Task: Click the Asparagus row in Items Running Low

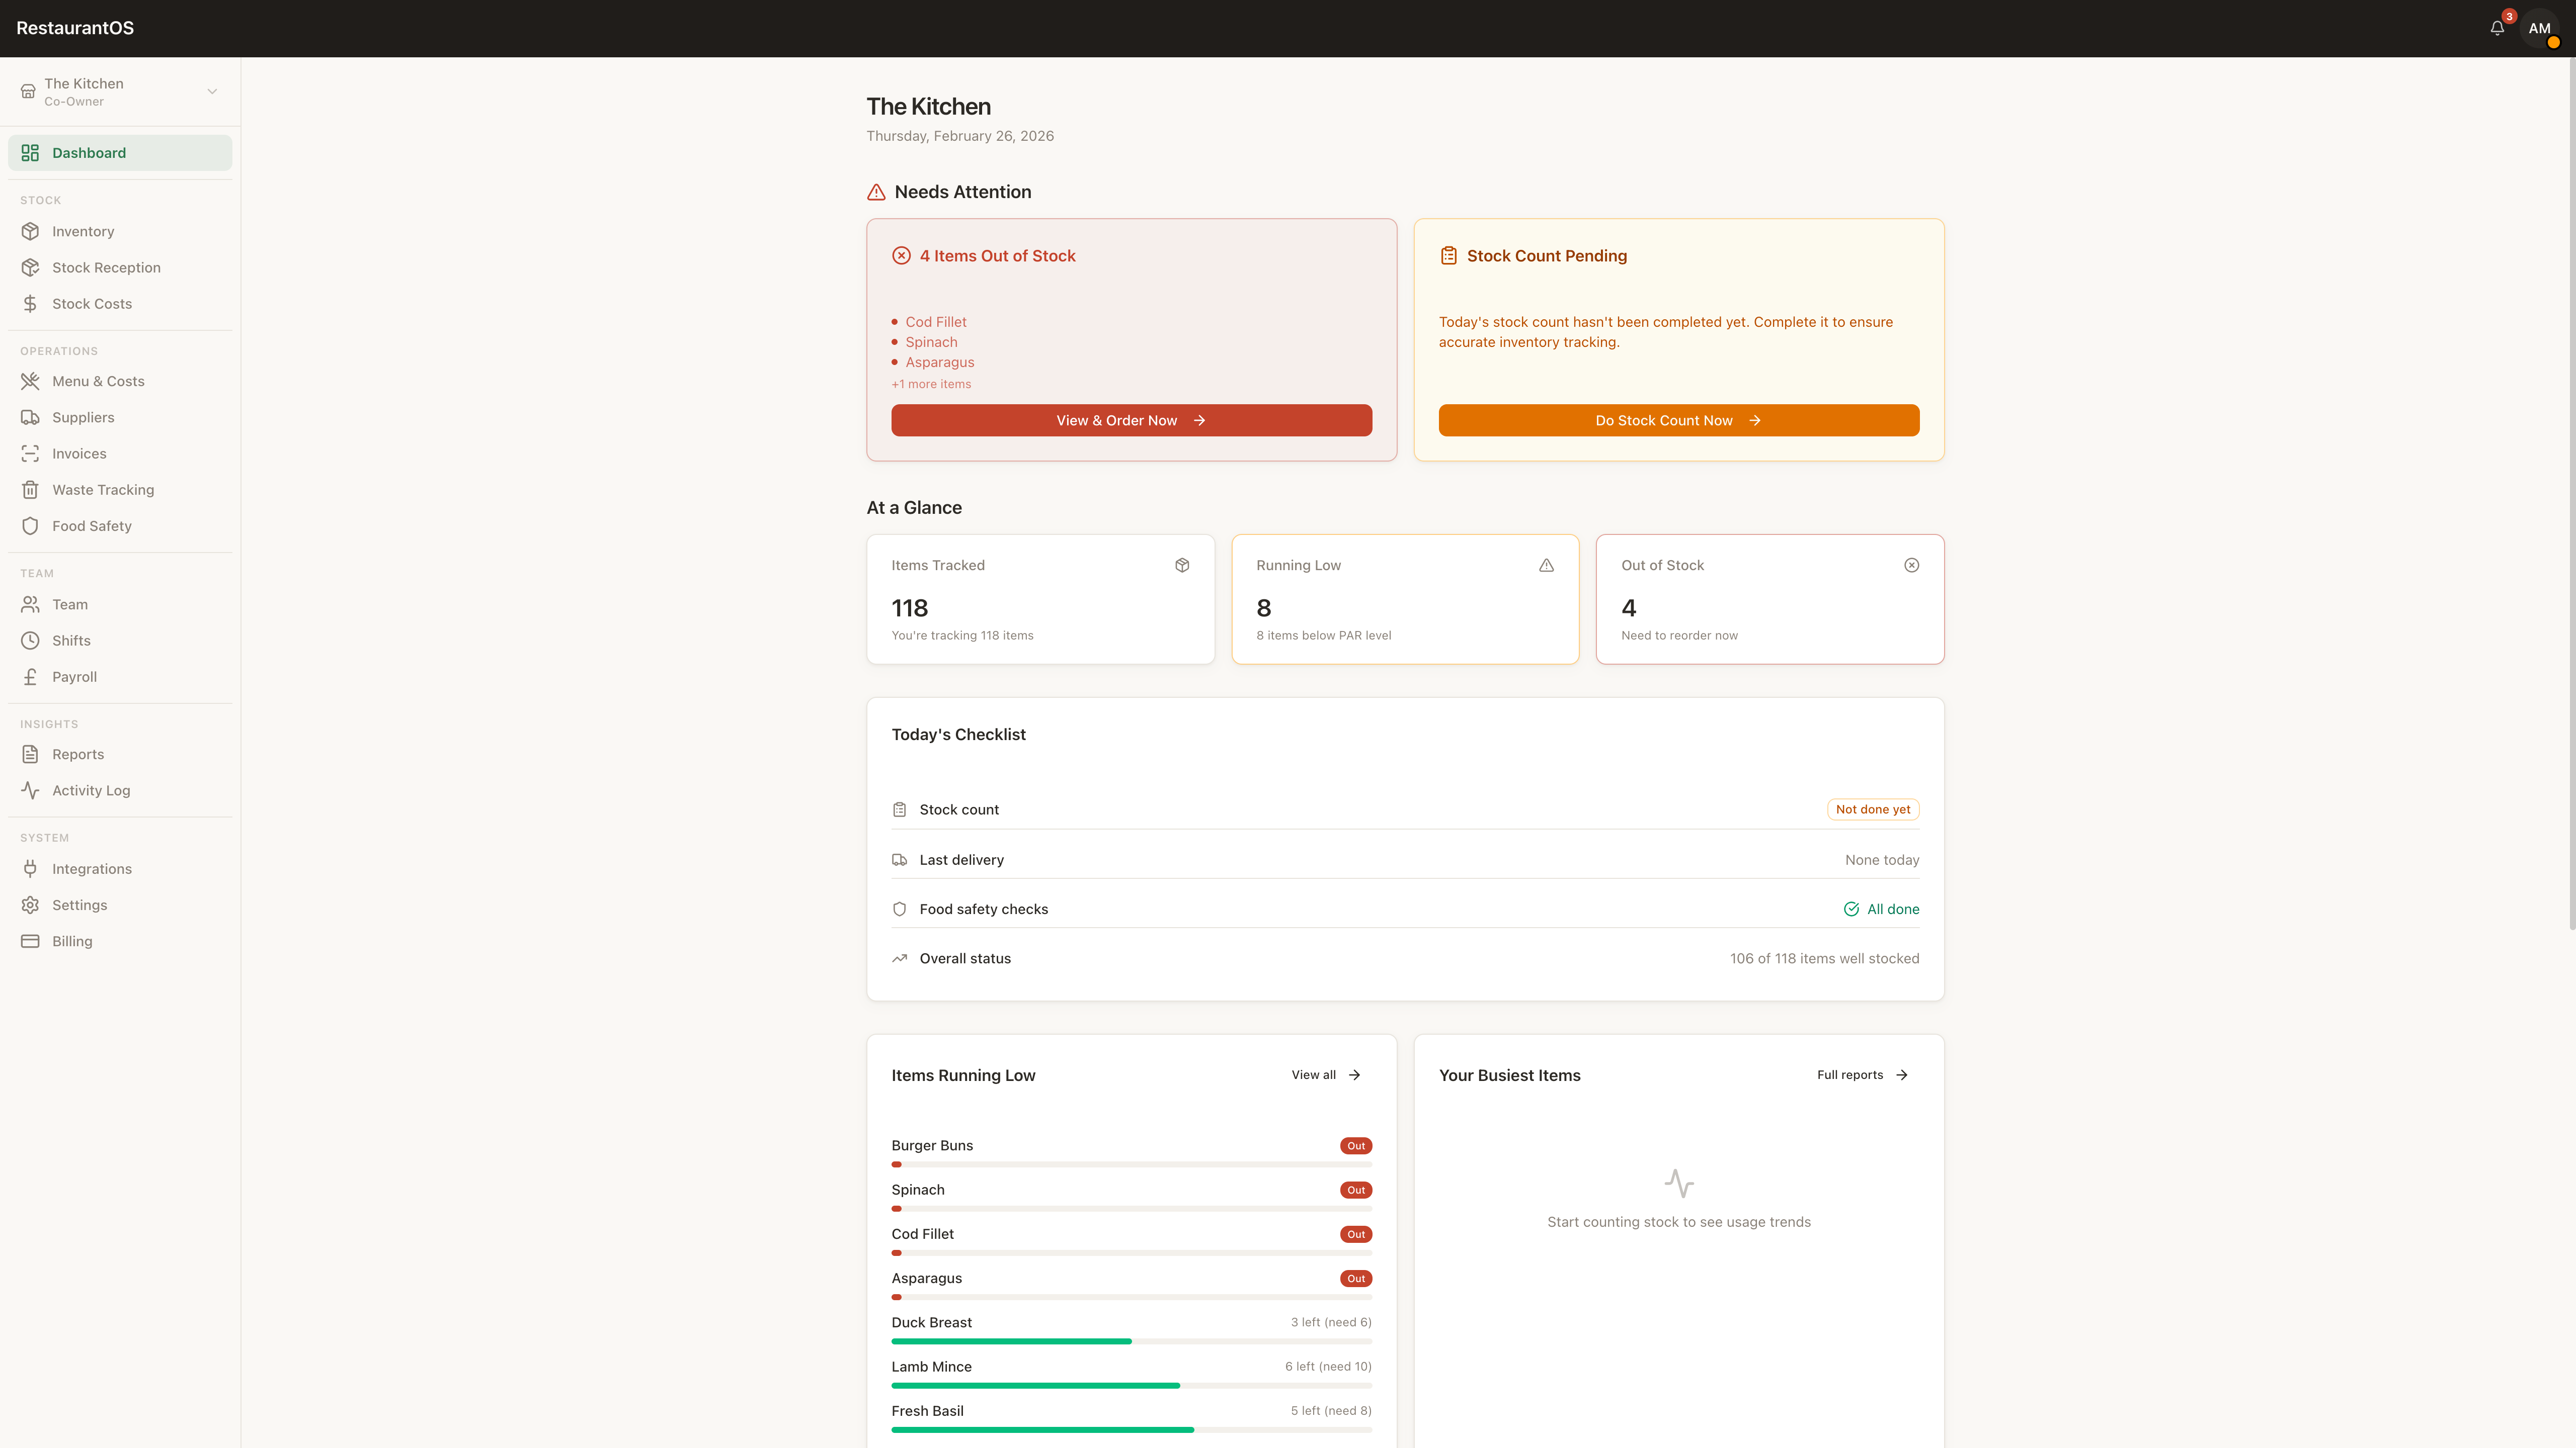Action: 1131,1285
